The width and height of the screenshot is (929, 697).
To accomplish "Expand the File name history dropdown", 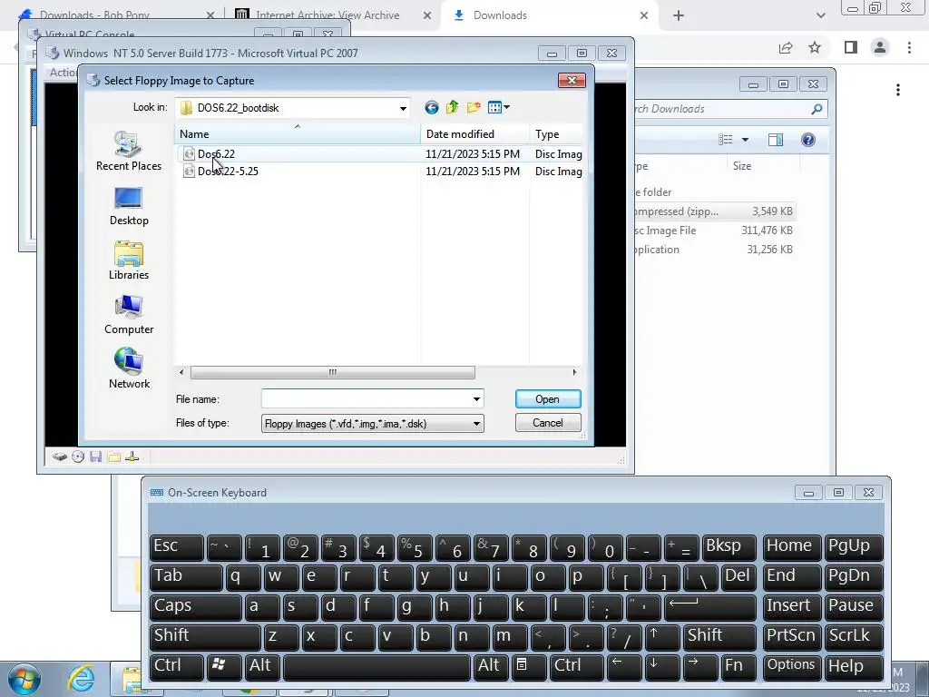I will click(x=476, y=399).
